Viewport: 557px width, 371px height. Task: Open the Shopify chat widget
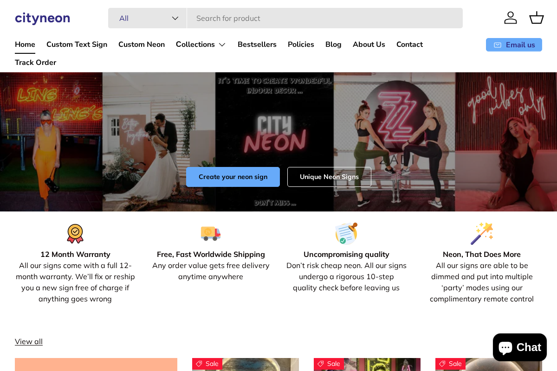(x=519, y=347)
